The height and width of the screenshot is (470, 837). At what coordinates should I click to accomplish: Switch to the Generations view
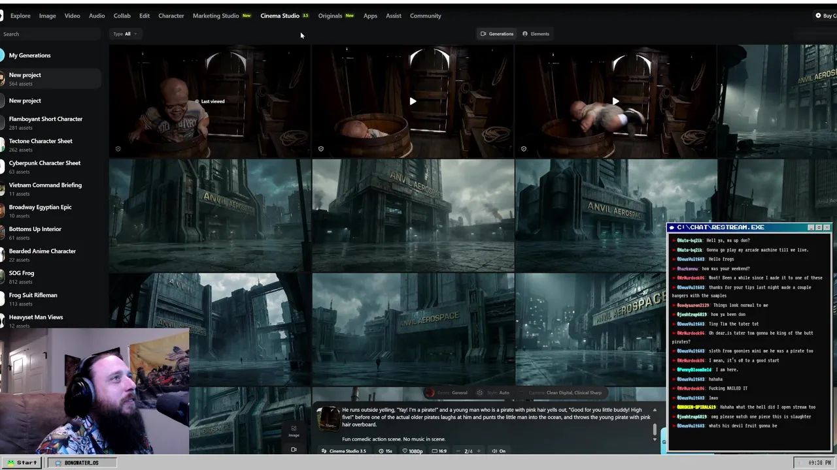[497, 34]
